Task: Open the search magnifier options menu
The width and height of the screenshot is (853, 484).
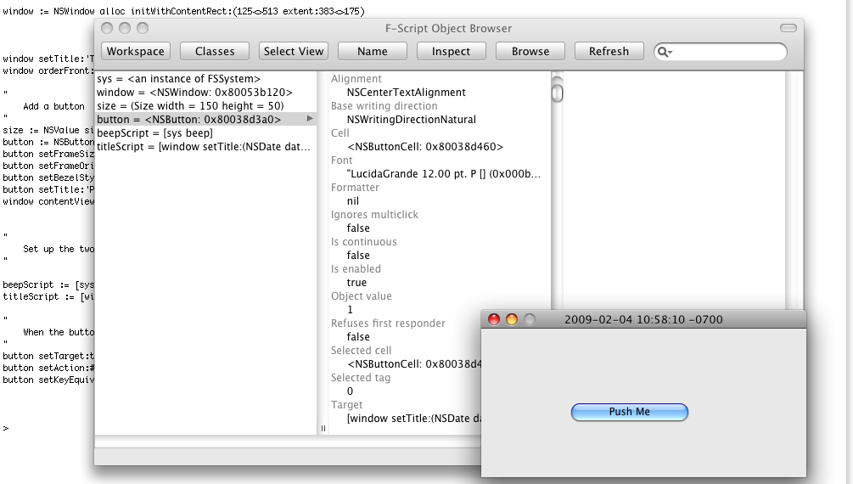Action: pyautogui.click(x=665, y=52)
